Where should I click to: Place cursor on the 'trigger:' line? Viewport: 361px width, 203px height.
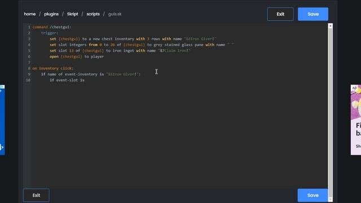tap(50, 33)
